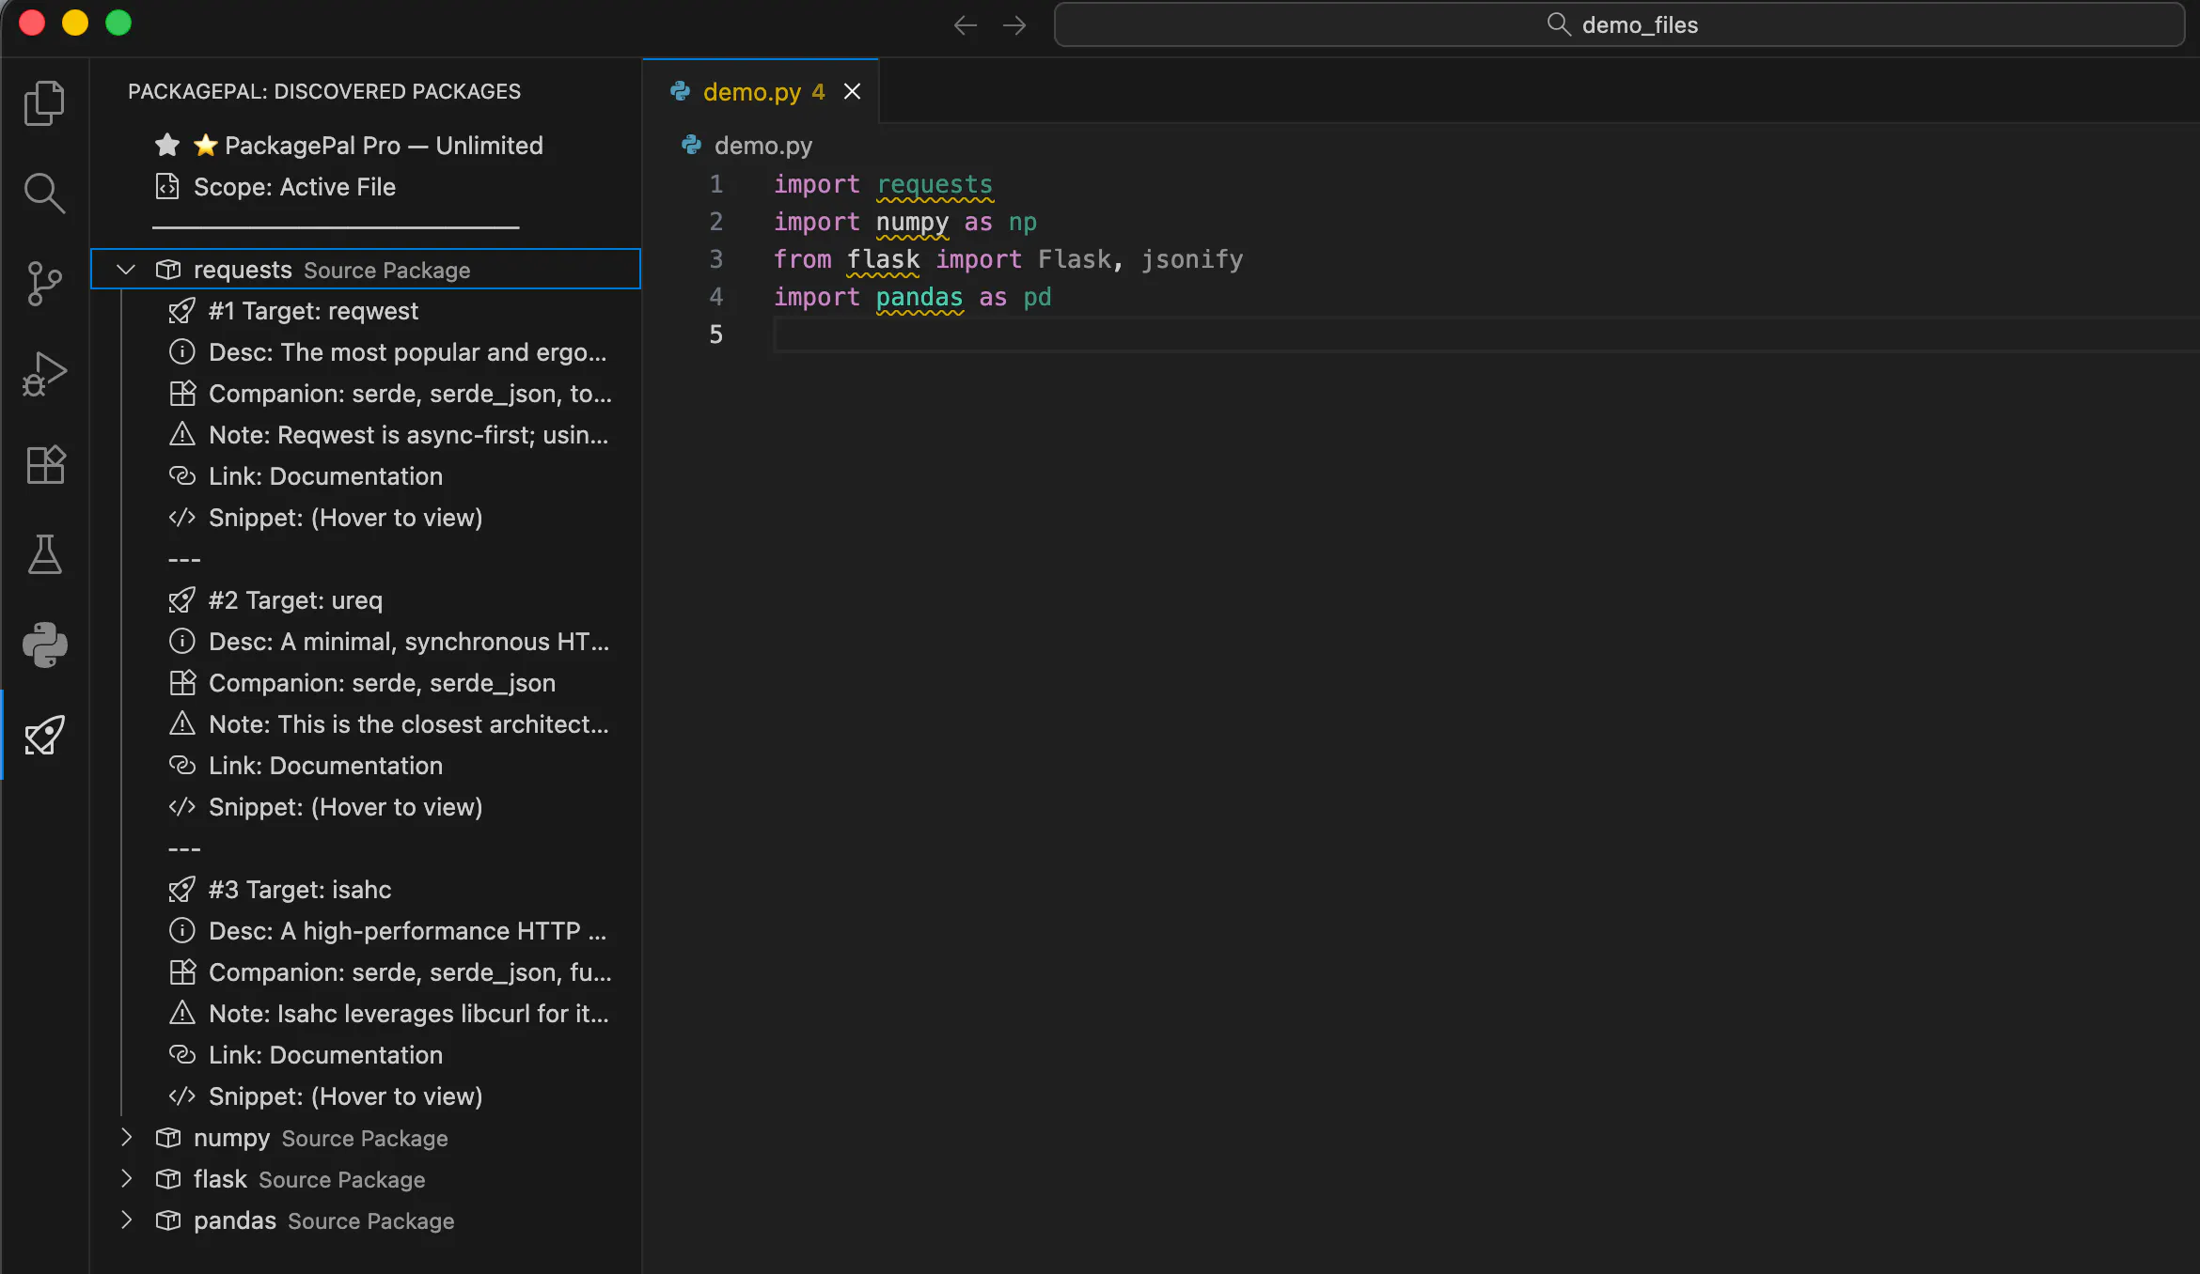The image size is (2200, 1274).
Task: Click 'jsonify' on line 3
Action: 1191,259
